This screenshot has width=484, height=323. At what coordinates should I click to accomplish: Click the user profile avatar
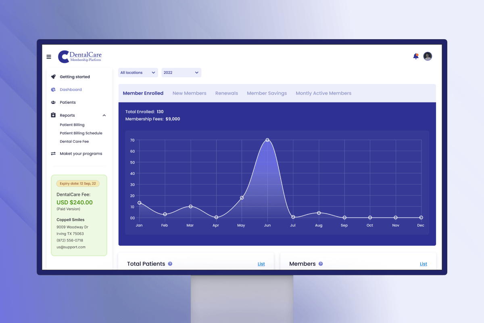(428, 57)
